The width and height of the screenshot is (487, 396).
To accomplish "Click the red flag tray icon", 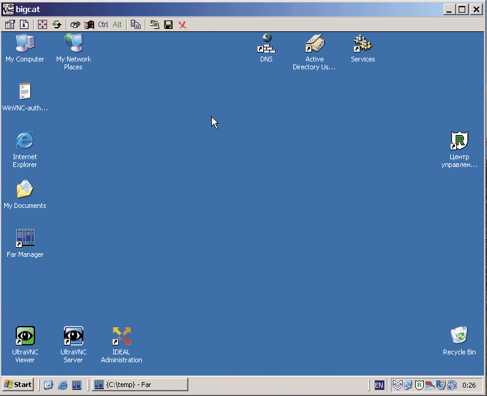I will click(430, 385).
